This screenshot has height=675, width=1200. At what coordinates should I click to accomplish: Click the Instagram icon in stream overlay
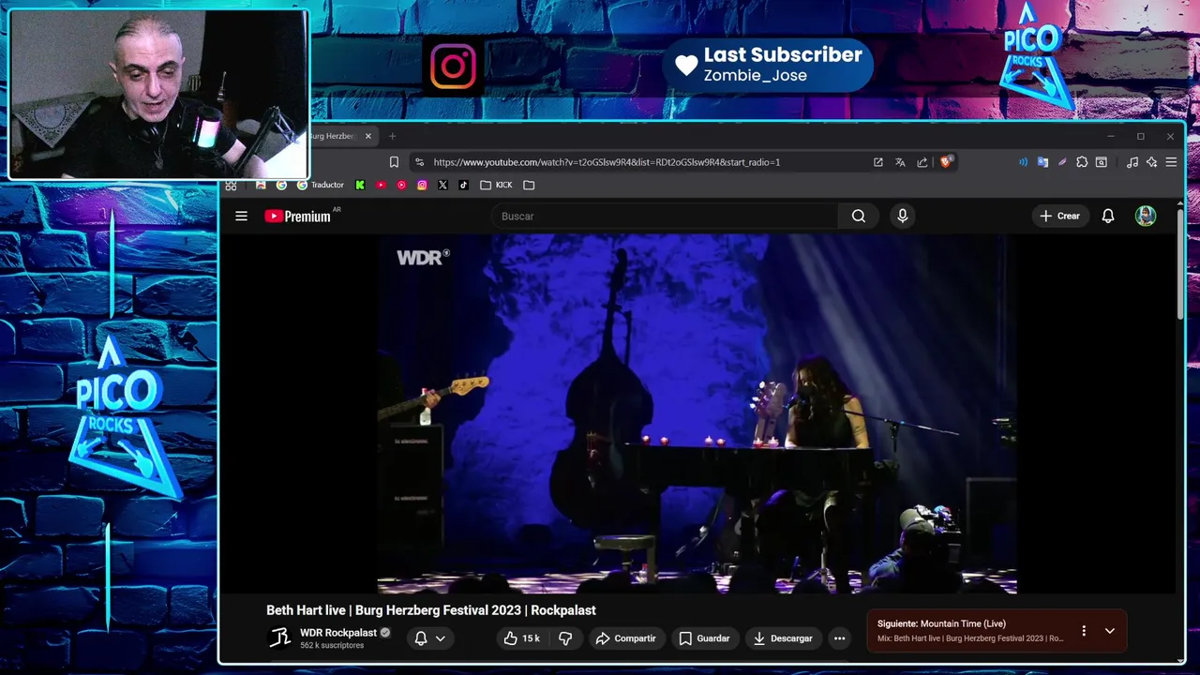pos(453,66)
